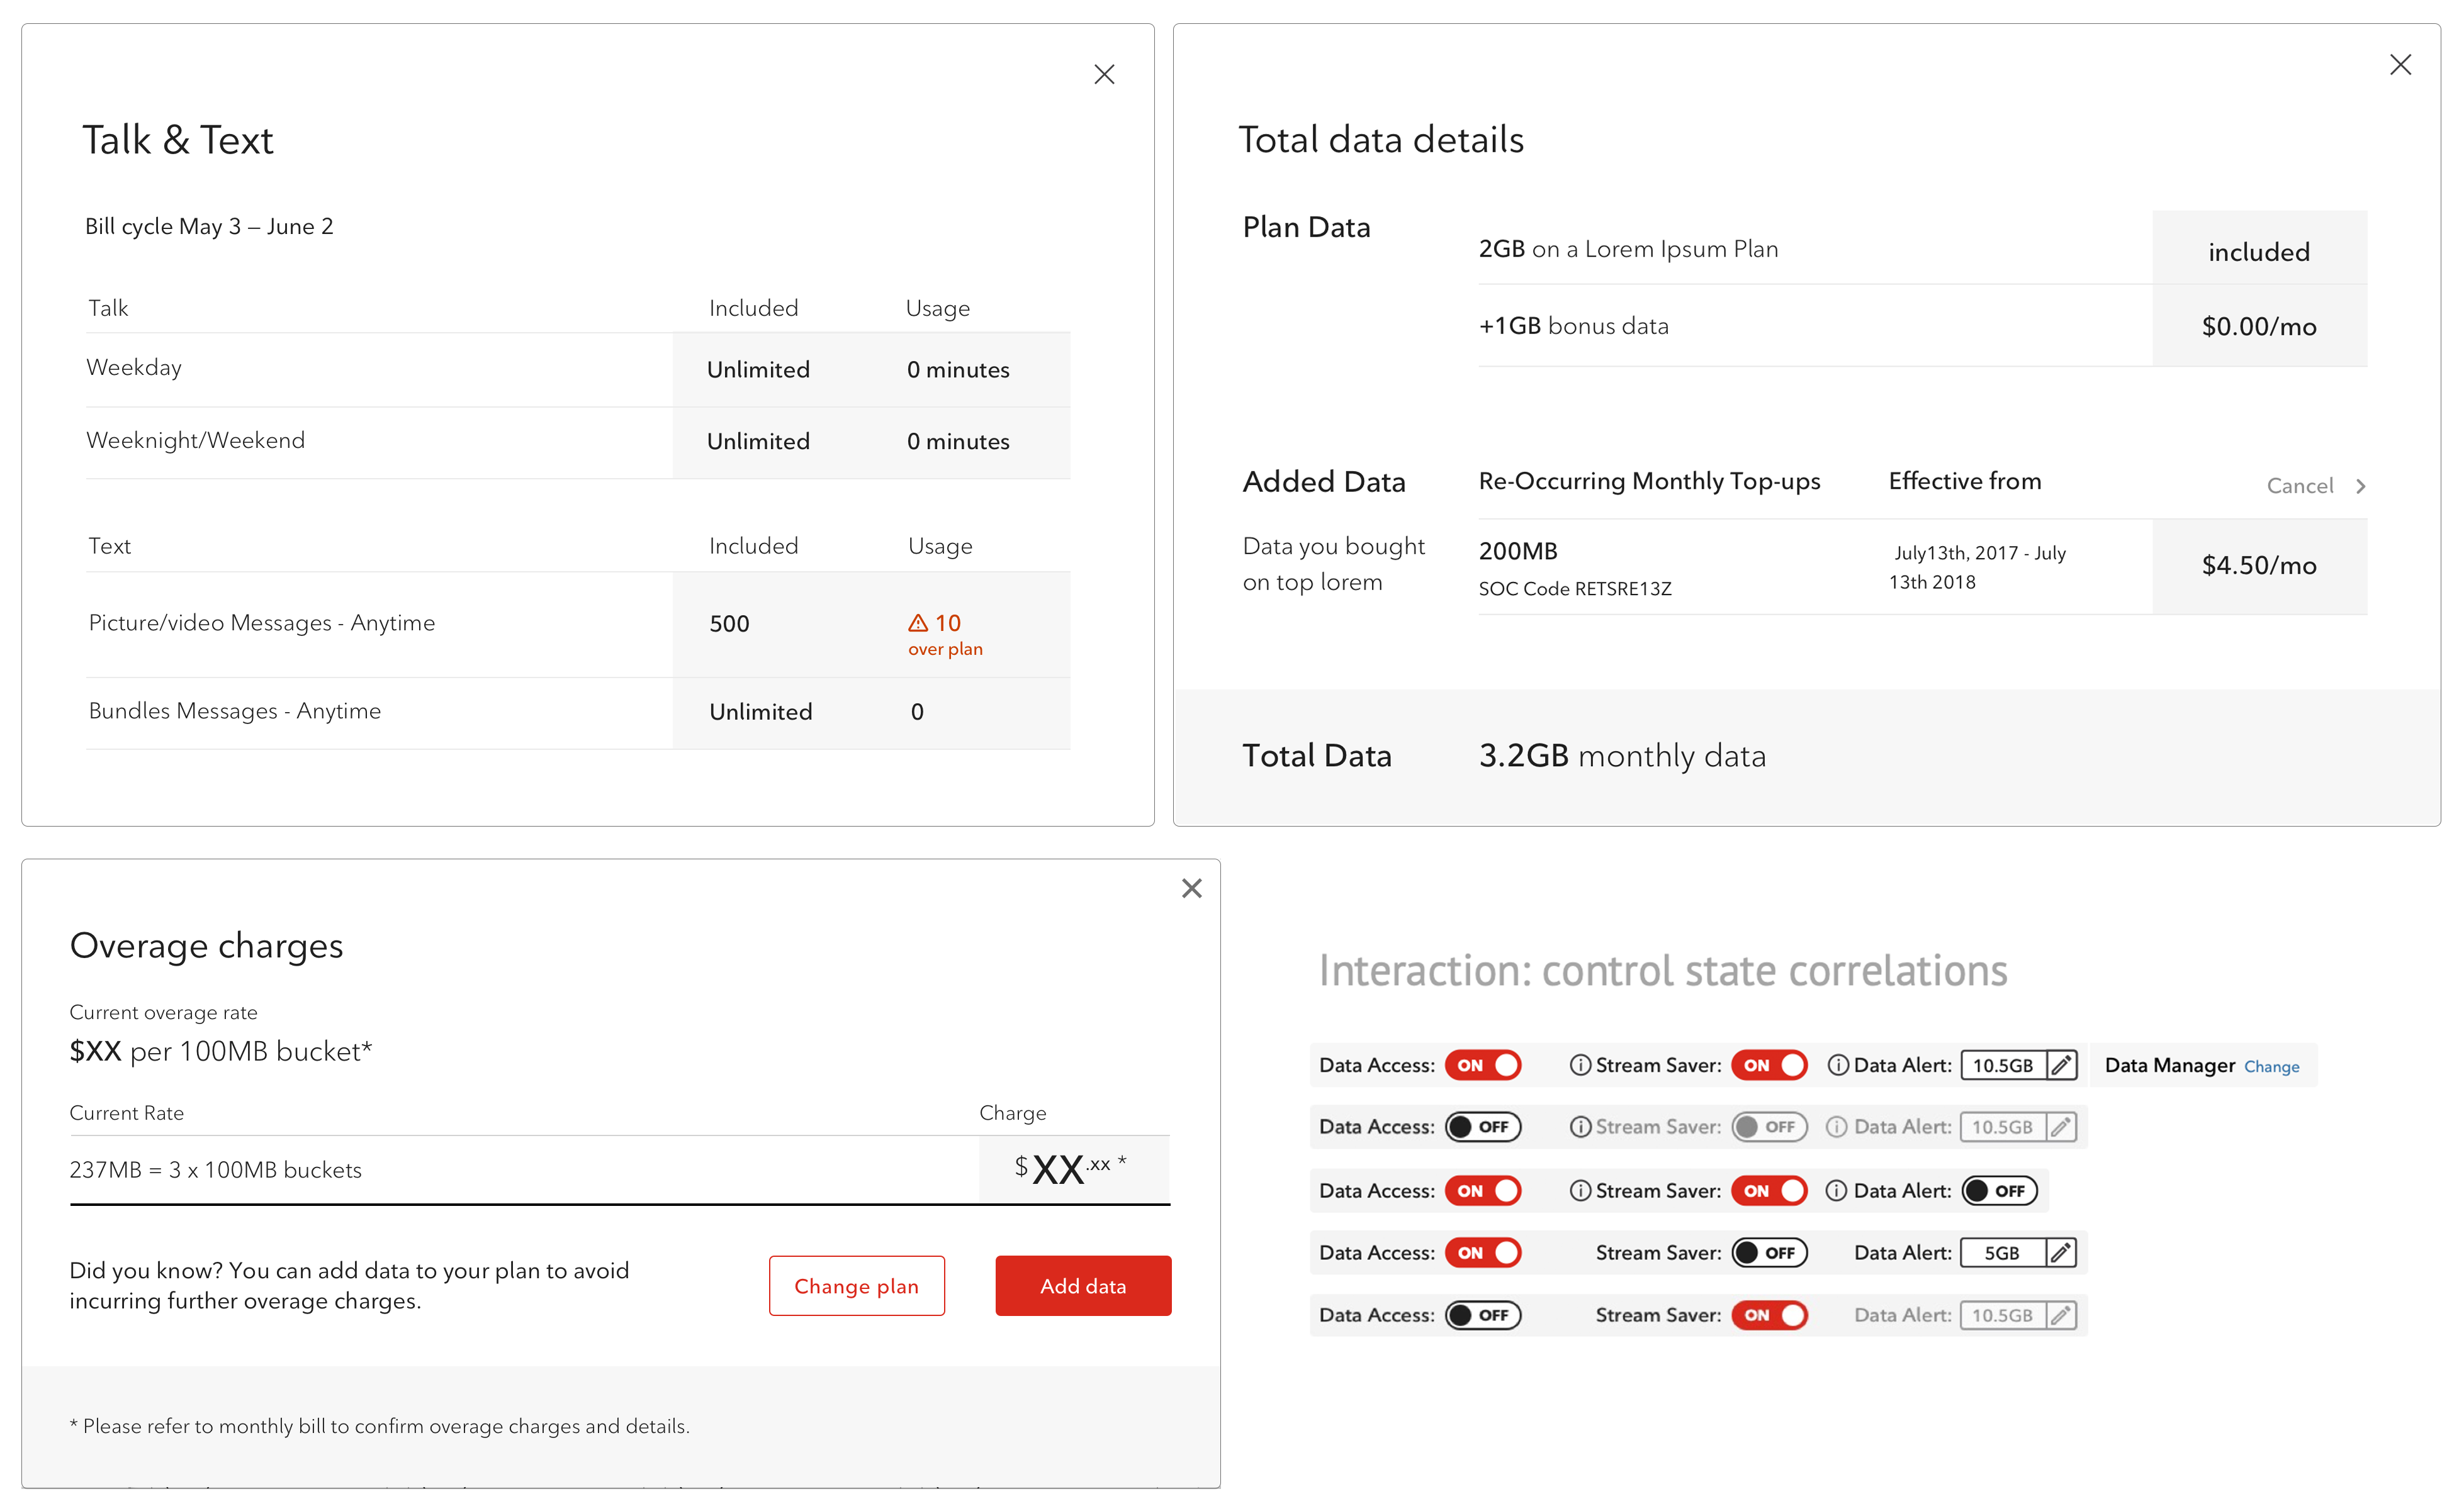Expand the Cancel chevron in Added Data
2464x1511 pixels.
(2362, 486)
